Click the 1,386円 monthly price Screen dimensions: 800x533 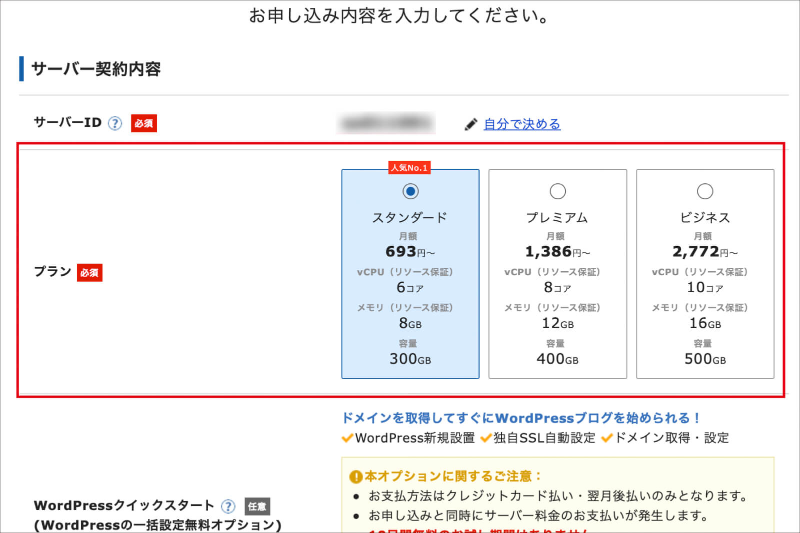click(x=557, y=252)
